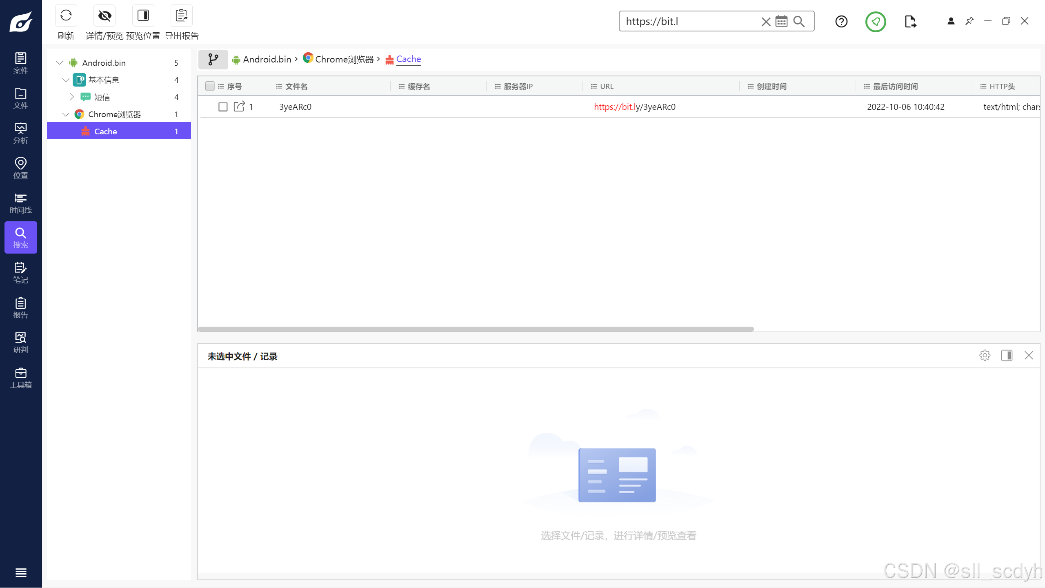
Task: Collapse the Android.bin tree node
Action: click(x=60, y=63)
